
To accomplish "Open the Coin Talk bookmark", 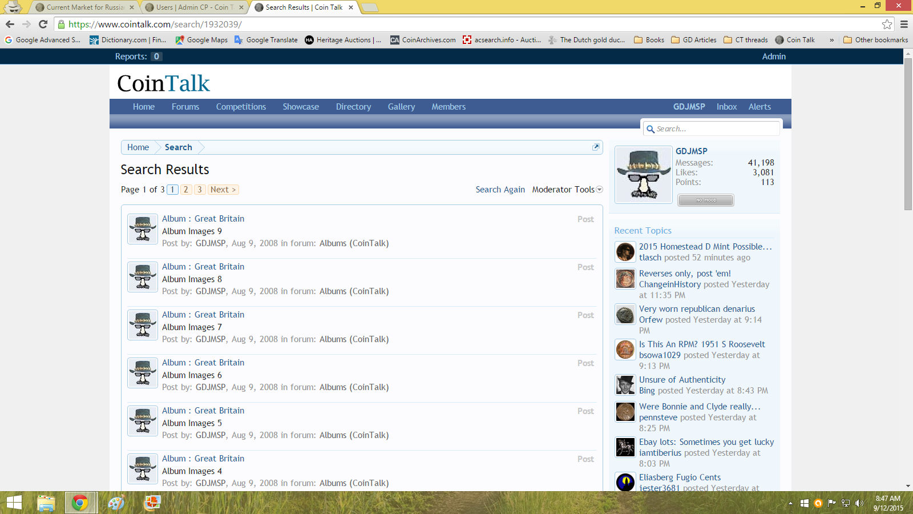I will click(x=795, y=40).
